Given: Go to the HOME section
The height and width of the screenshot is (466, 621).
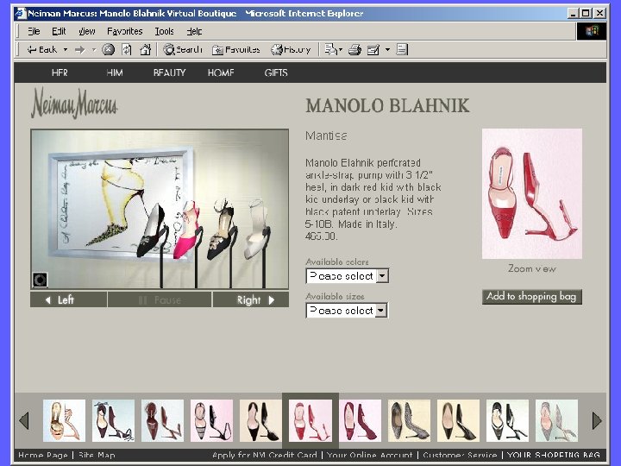Looking at the screenshot, I should pyautogui.click(x=221, y=72).
